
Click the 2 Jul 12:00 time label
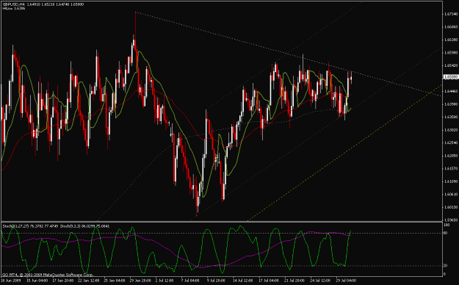[x=165, y=281]
